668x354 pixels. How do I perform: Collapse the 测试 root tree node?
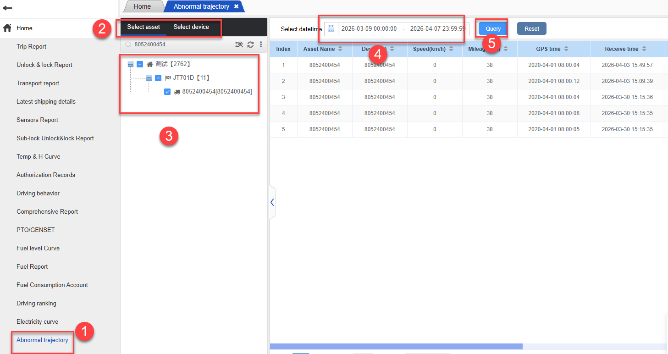pyautogui.click(x=131, y=64)
